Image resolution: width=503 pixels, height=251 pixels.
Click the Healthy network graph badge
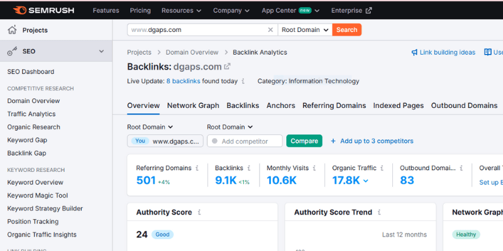pyautogui.click(x=466, y=235)
